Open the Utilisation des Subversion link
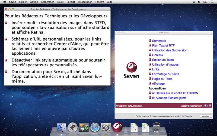This screenshot has height=136, width=217. click(x=170, y=50)
